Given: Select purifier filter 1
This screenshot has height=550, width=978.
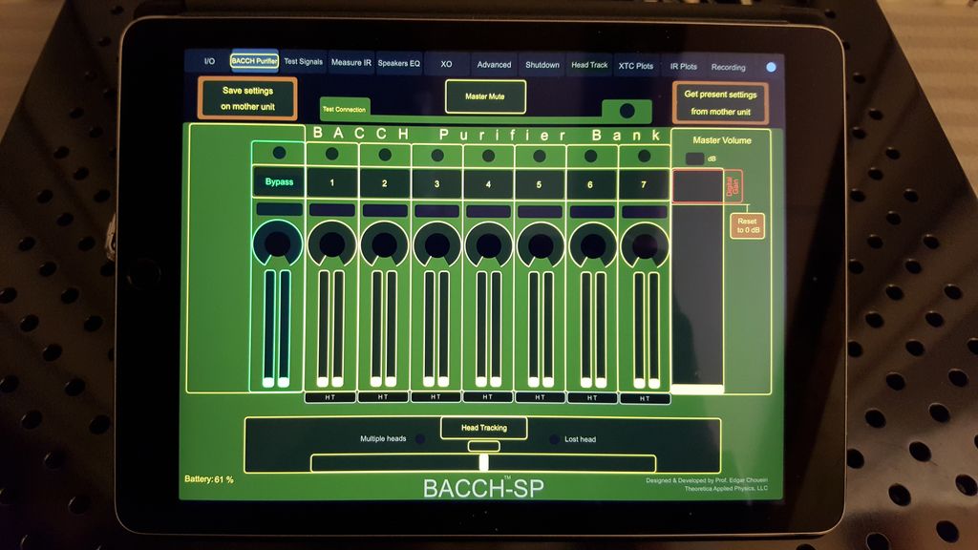Looking at the screenshot, I should (x=331, y=183).
